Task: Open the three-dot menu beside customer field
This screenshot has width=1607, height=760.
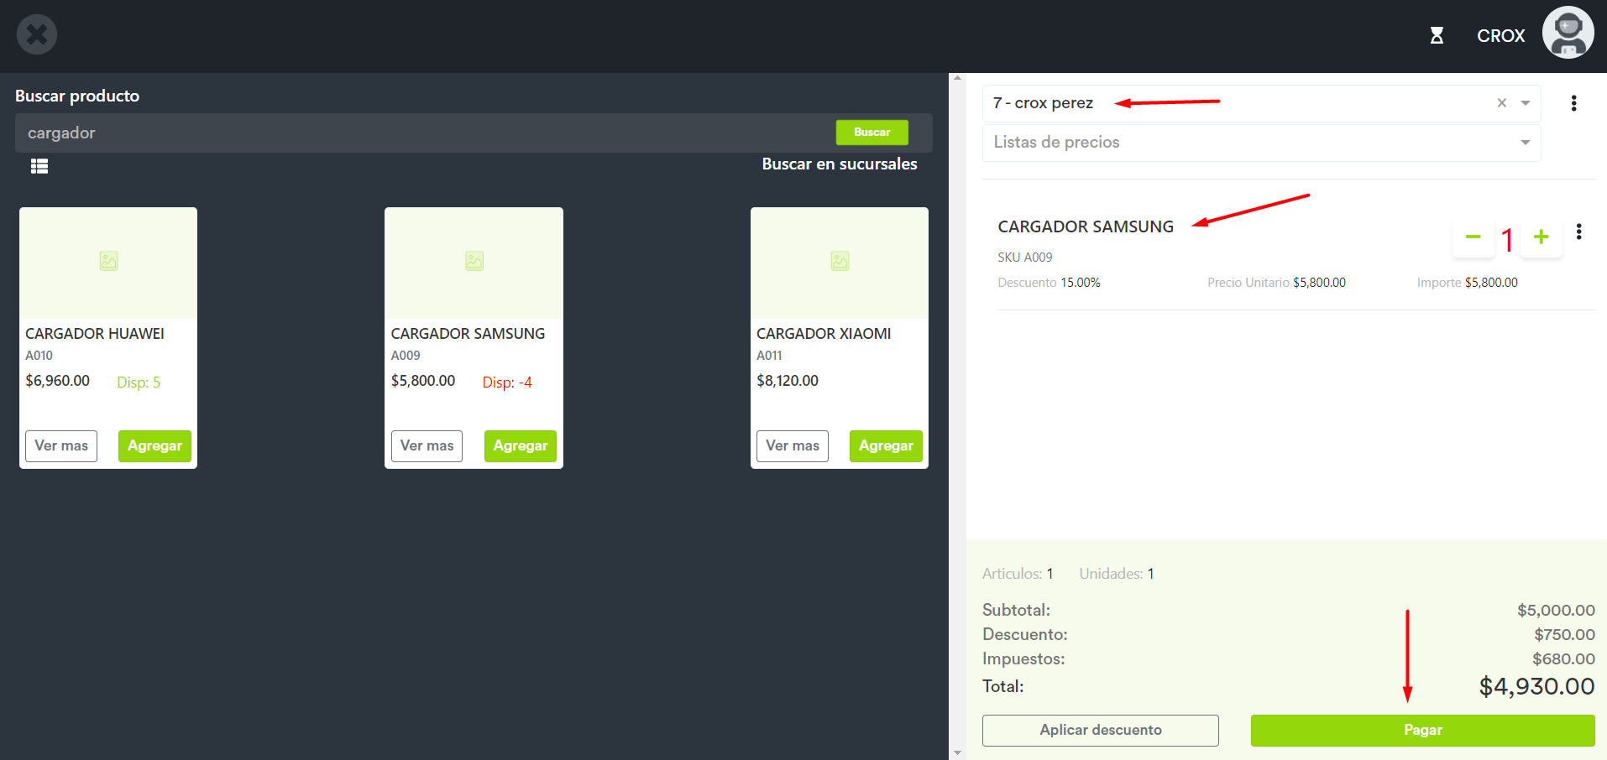Action: (x=1573, y=103)
